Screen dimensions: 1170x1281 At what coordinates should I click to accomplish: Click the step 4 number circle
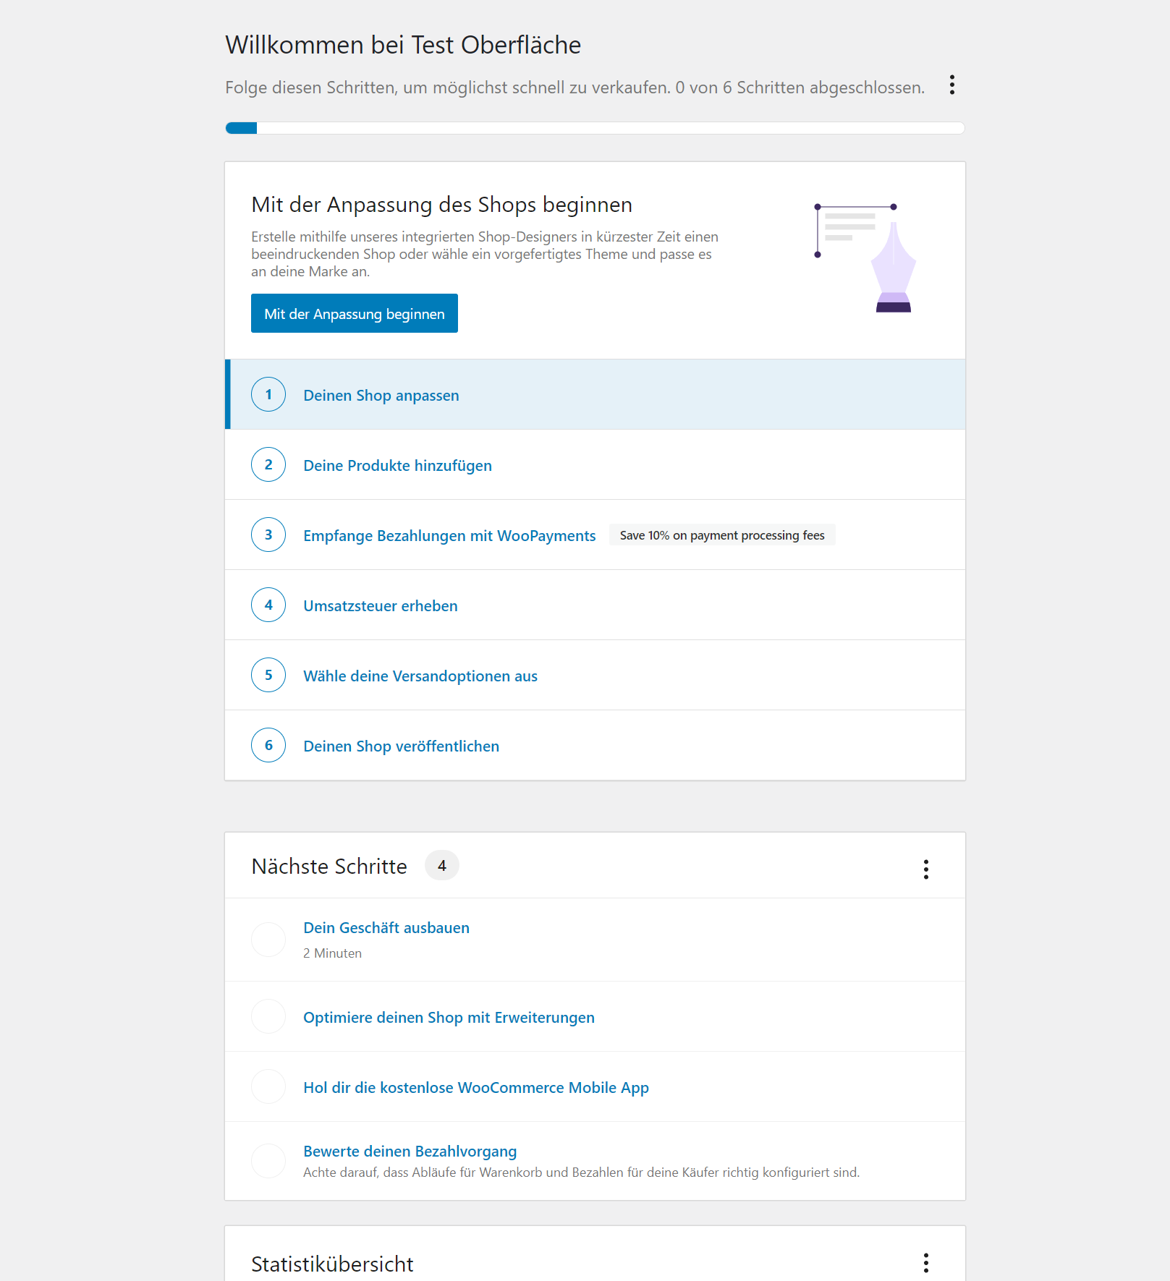tap(268, 605)
